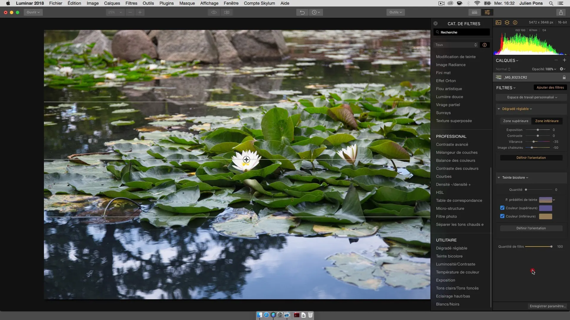Click the eye preview icon
The height and width of the screenshot is (320, 570).
click(214, 12)
